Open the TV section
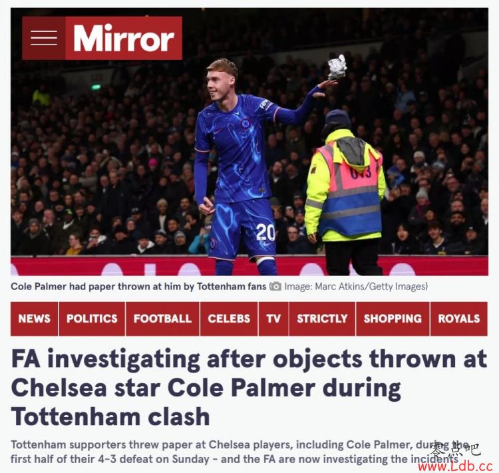 [x=273, y=319]
